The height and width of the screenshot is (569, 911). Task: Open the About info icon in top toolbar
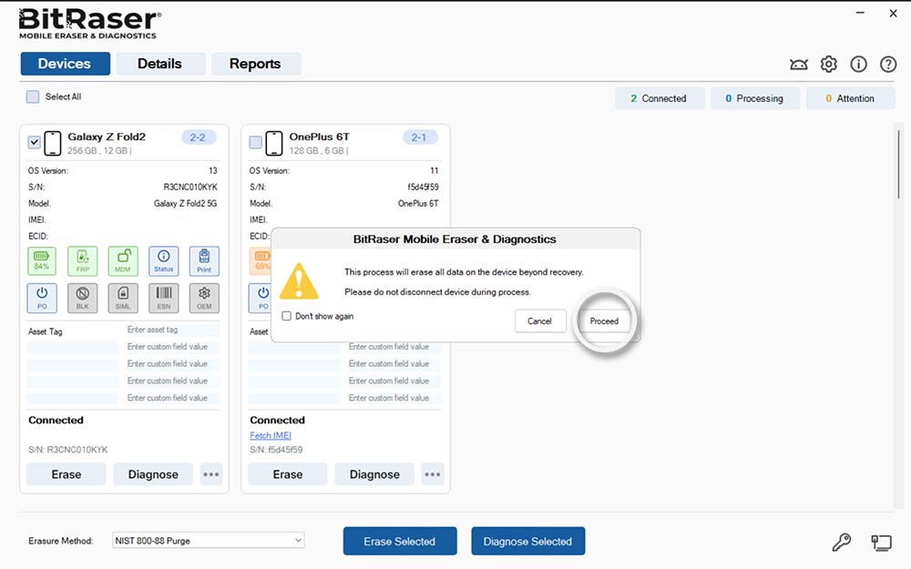point(858,64)
